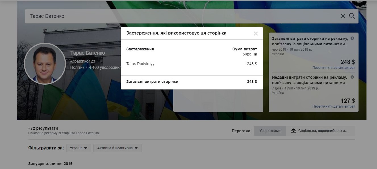The image size is (377, 169).
Task: Open Переглянути деталі витрат under 248 $
Action: point(334,68)
